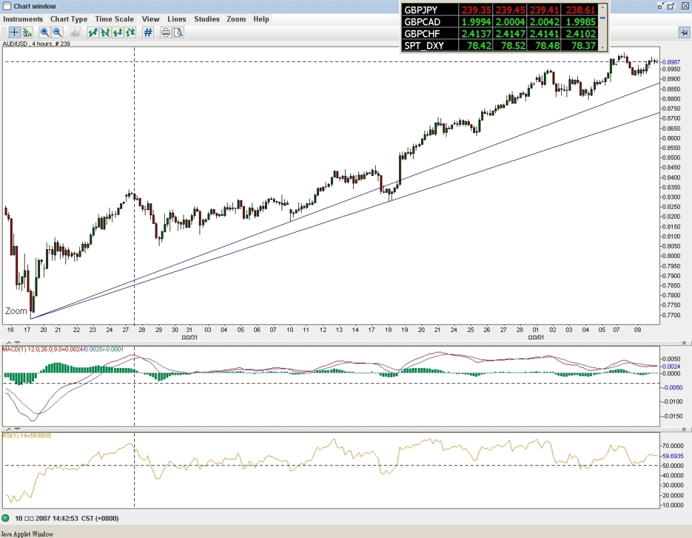Click SPT_DXY value 78.52
This screenshot has width=692, height=538.
pos(512,45)
